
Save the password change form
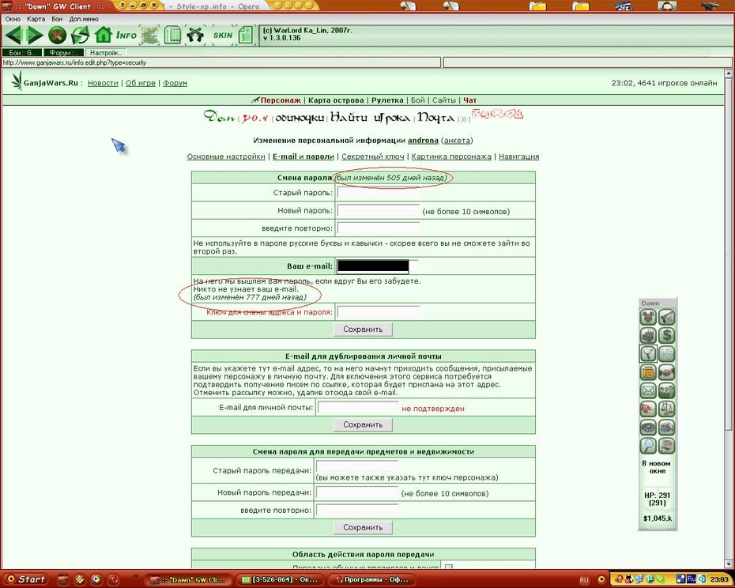click(x=363, y=330)
